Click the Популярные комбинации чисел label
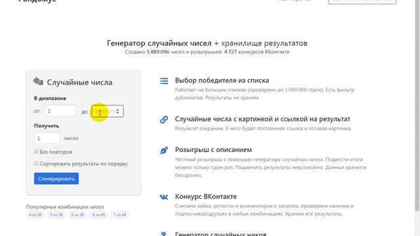Screen dimensions: 420x236 pos(65,207)
